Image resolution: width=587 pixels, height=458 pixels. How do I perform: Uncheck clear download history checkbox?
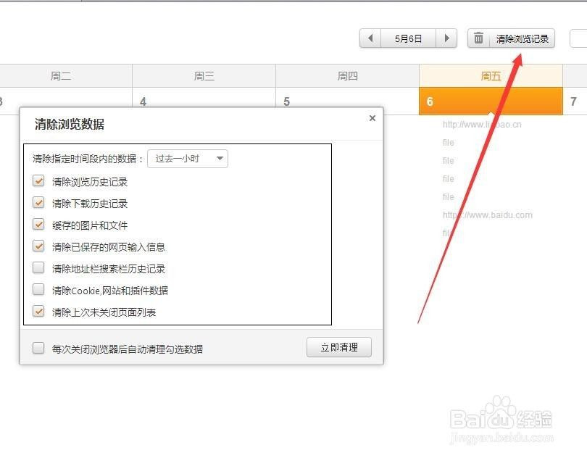[38, 203]
